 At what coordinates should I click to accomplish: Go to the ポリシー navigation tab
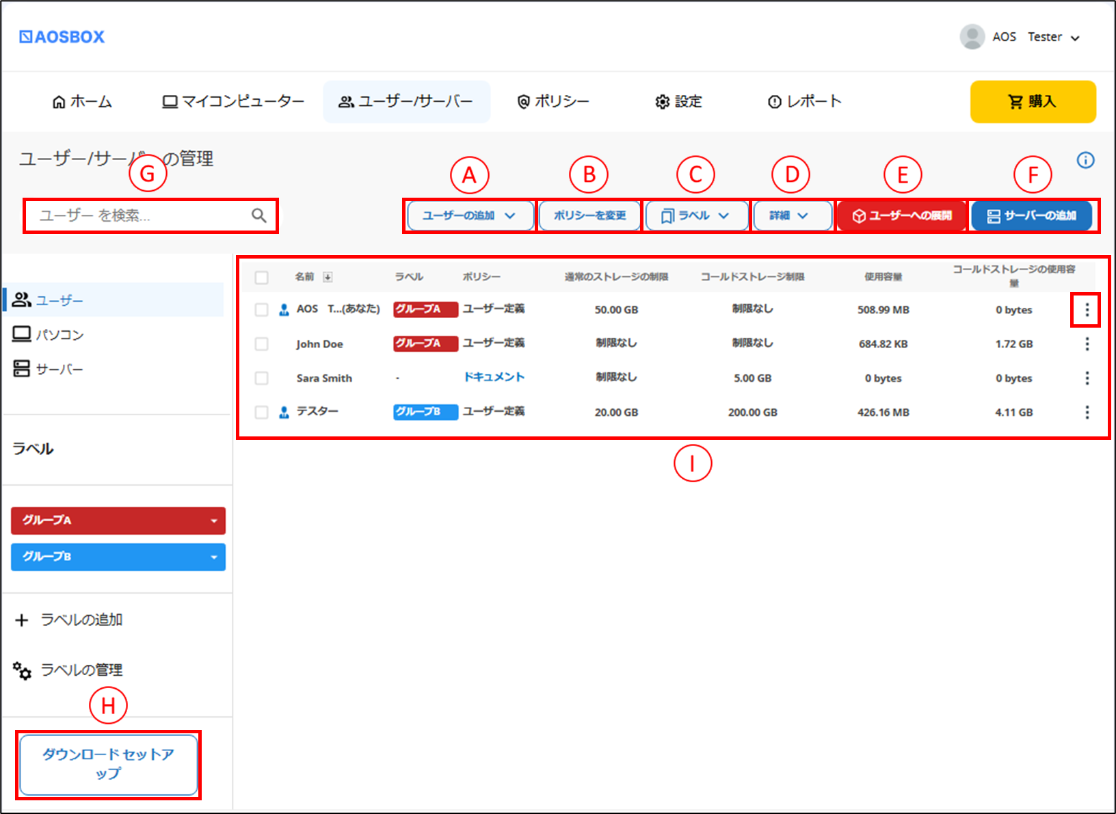(553, 101)
